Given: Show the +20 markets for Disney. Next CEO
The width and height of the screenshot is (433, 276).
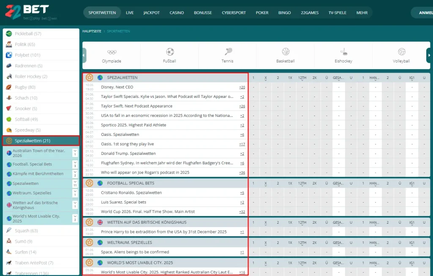Looking at the screenshot, I should 242,87.
